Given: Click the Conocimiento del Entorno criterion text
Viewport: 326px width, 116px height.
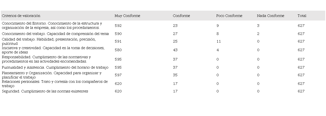Looking at the screenshot, I should coord(52,26).
